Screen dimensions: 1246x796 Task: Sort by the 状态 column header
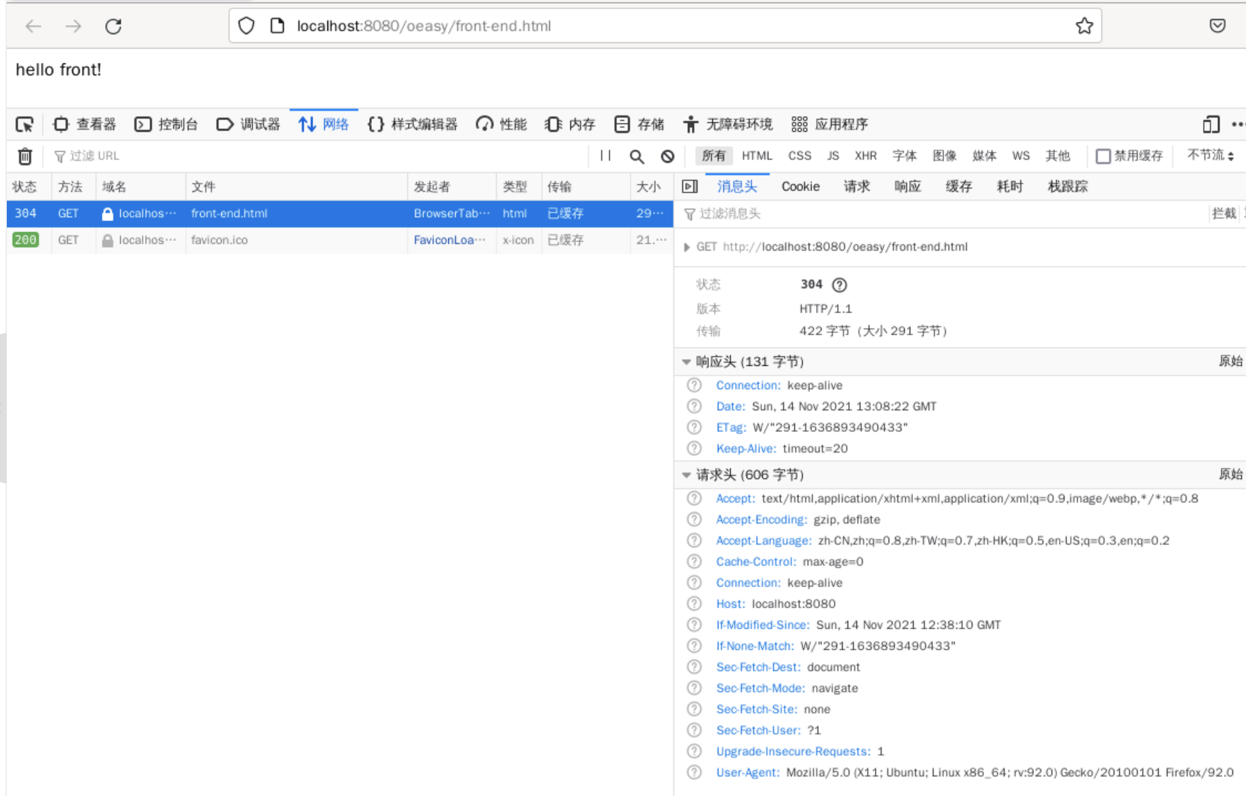click(x=29, y=187)
